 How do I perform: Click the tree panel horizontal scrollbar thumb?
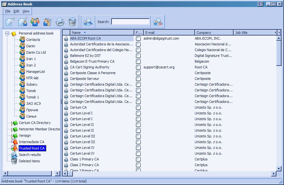pyautogui.click(x=30, y=173)
